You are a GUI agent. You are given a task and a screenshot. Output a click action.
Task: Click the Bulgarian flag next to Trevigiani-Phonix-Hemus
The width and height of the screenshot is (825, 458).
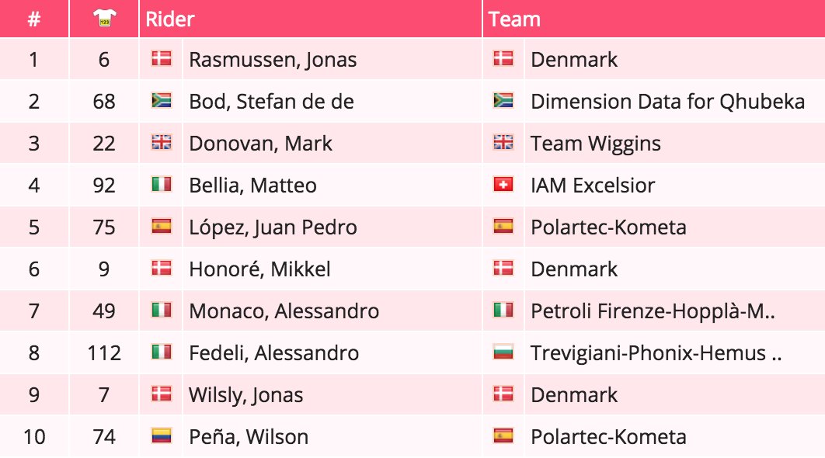point(503,352)
